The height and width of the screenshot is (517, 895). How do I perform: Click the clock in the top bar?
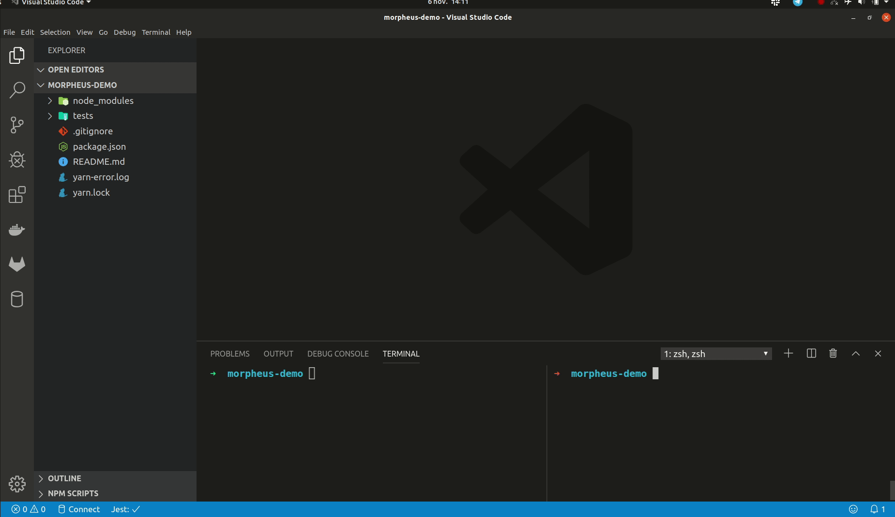pos(448,2)
